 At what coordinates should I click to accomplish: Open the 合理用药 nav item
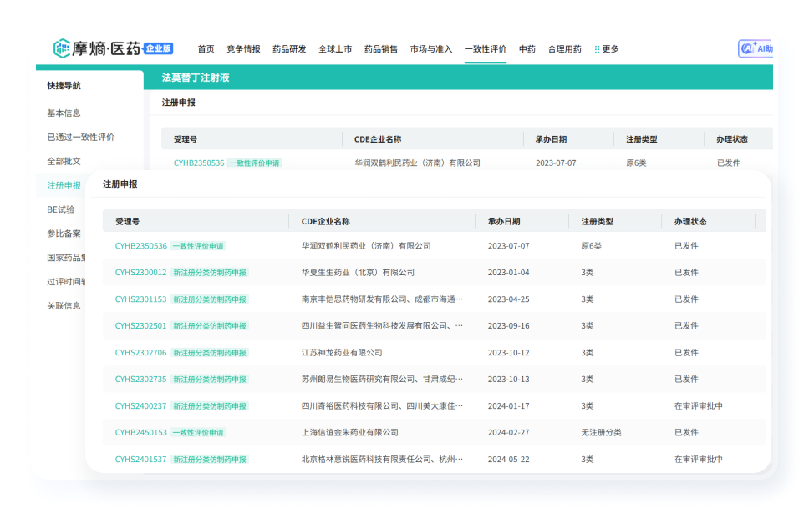tap(564, 49)
